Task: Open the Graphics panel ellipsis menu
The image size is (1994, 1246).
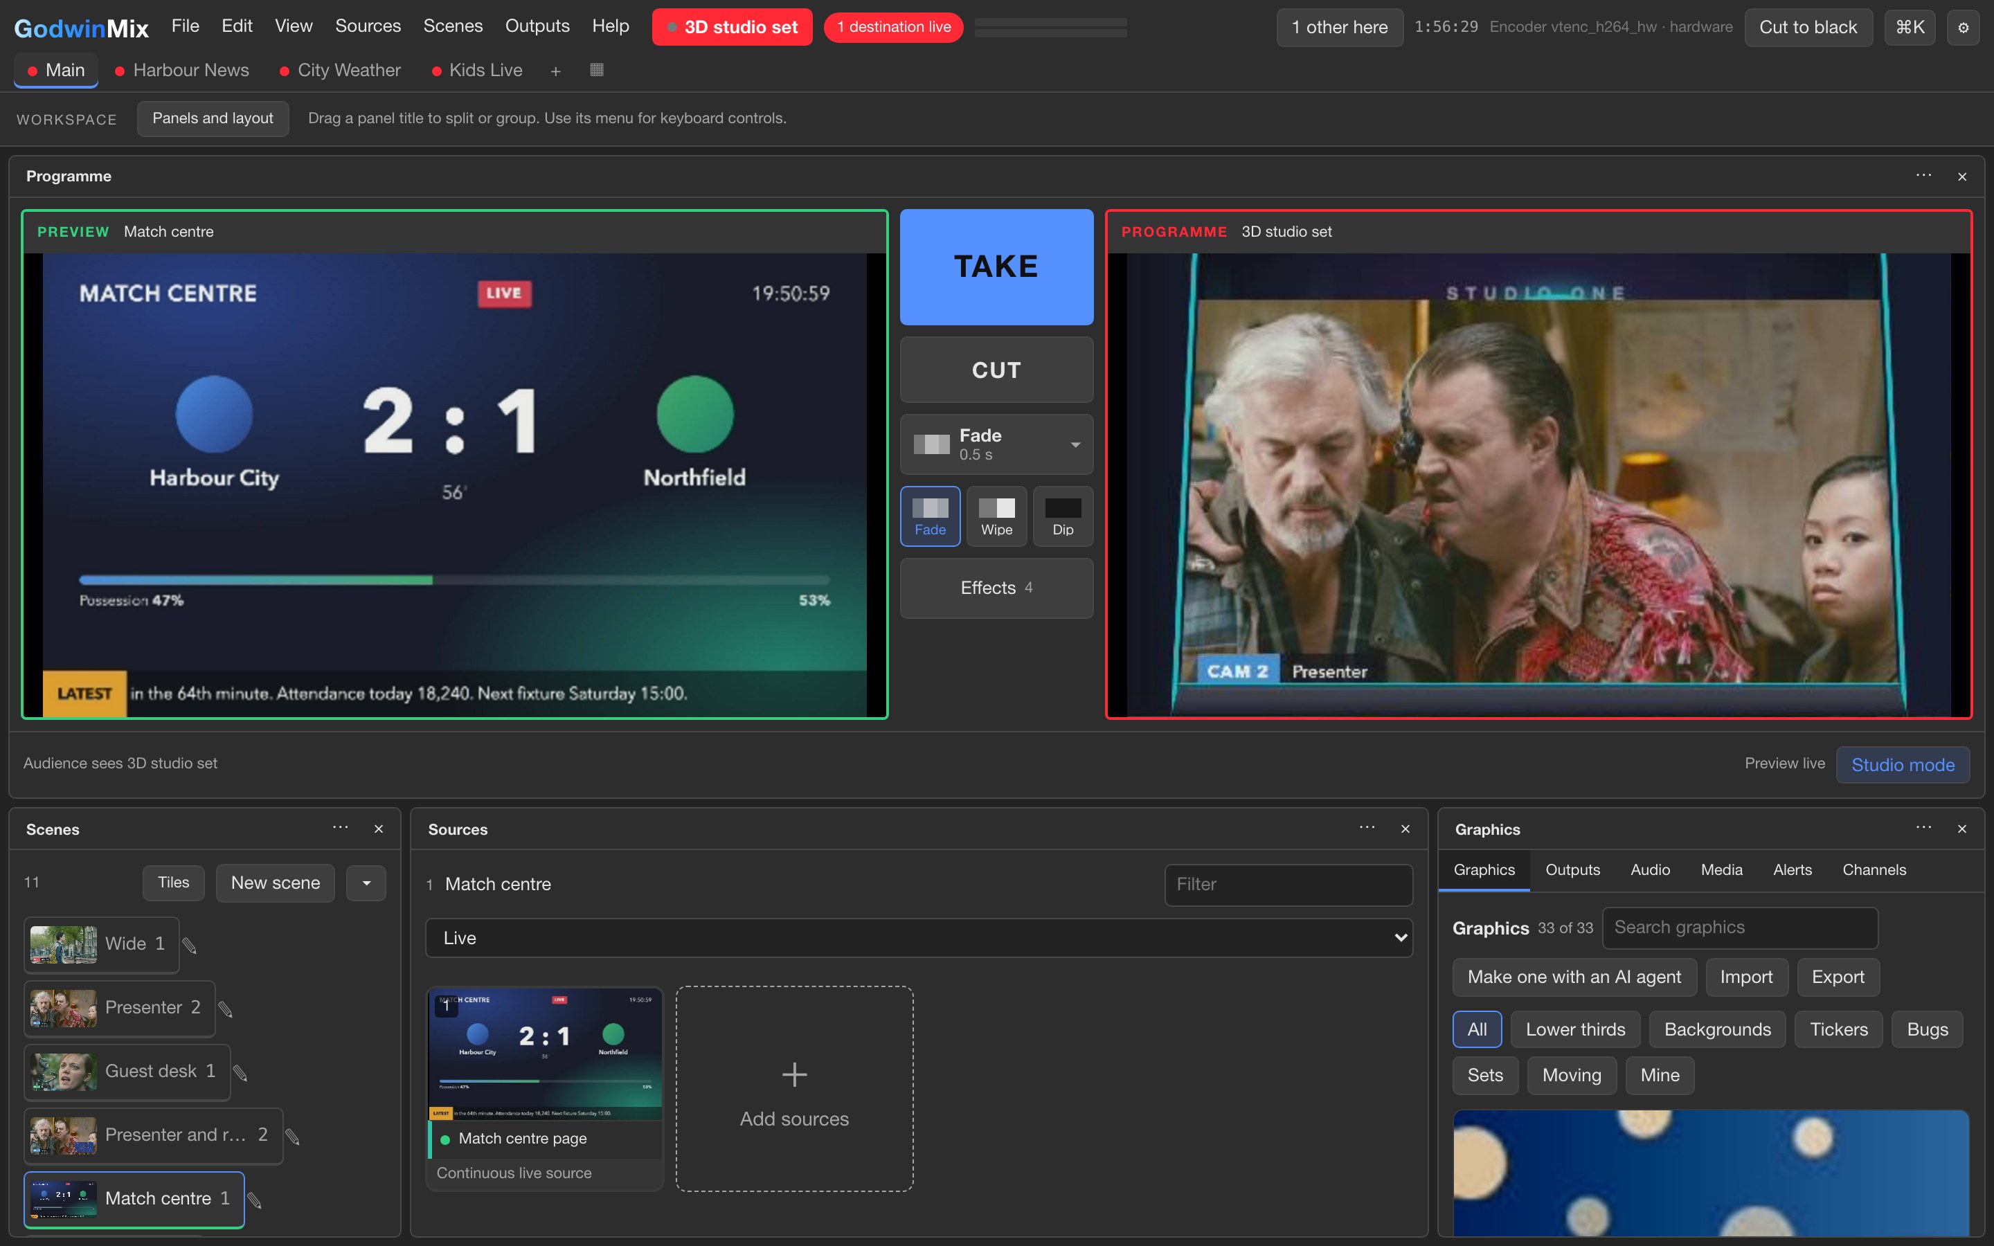Action: tap(1923, 828)
